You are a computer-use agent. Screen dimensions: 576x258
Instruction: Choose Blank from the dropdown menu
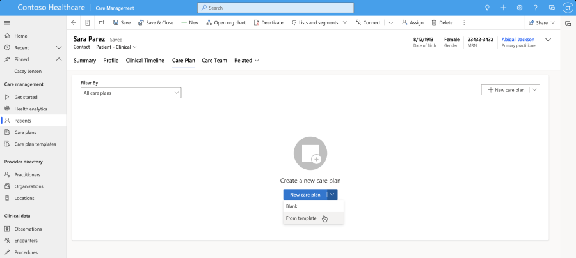(292, 206)
